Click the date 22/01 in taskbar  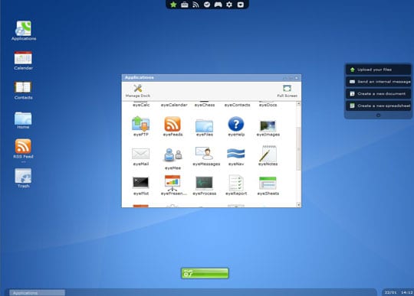point(390,292)
